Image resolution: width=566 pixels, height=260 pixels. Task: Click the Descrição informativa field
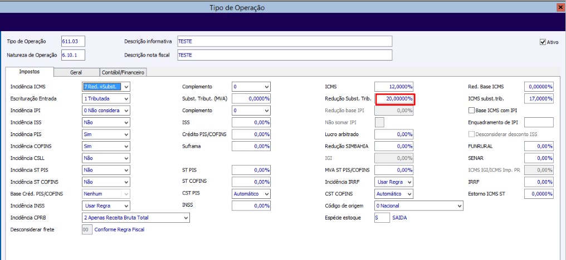pos(285,41)
